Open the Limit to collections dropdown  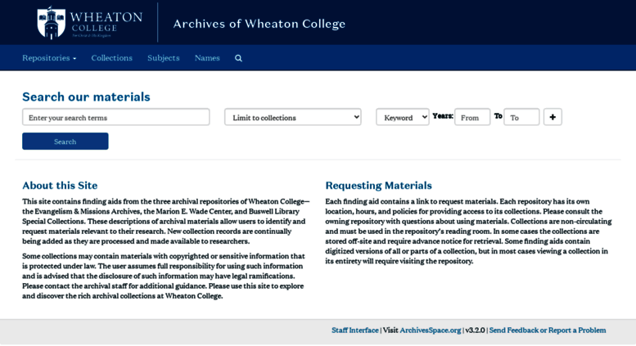[x=293, y=117]
